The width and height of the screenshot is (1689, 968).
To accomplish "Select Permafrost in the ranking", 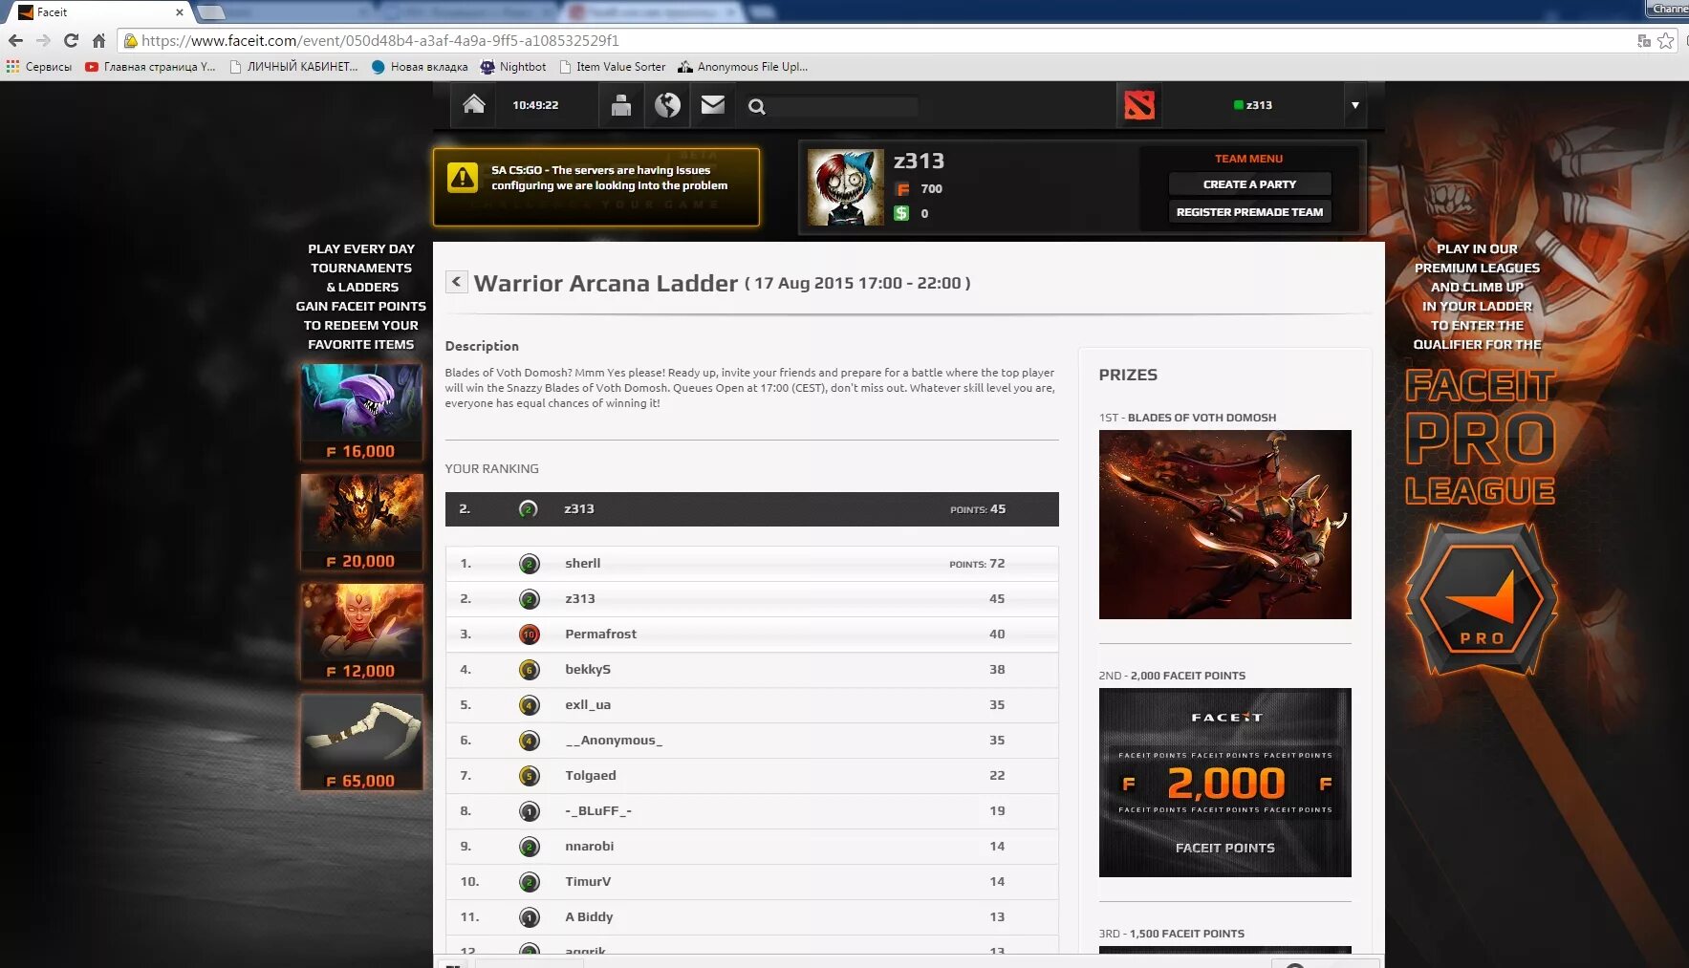I will 600,635.
